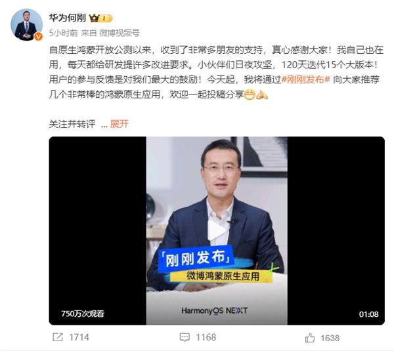Click the orange verified V badge
Screen dimensions: 394x351
pyautogui.click(x=38, y=37)
